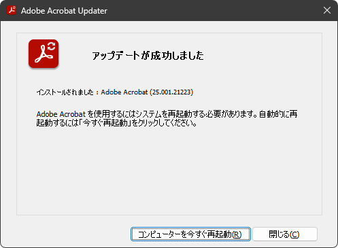This screenshot has width=338, height=248.
Task: Click the version text Adobe Acrobat (25.001.21223)
Action: click(x=147, y=92)
